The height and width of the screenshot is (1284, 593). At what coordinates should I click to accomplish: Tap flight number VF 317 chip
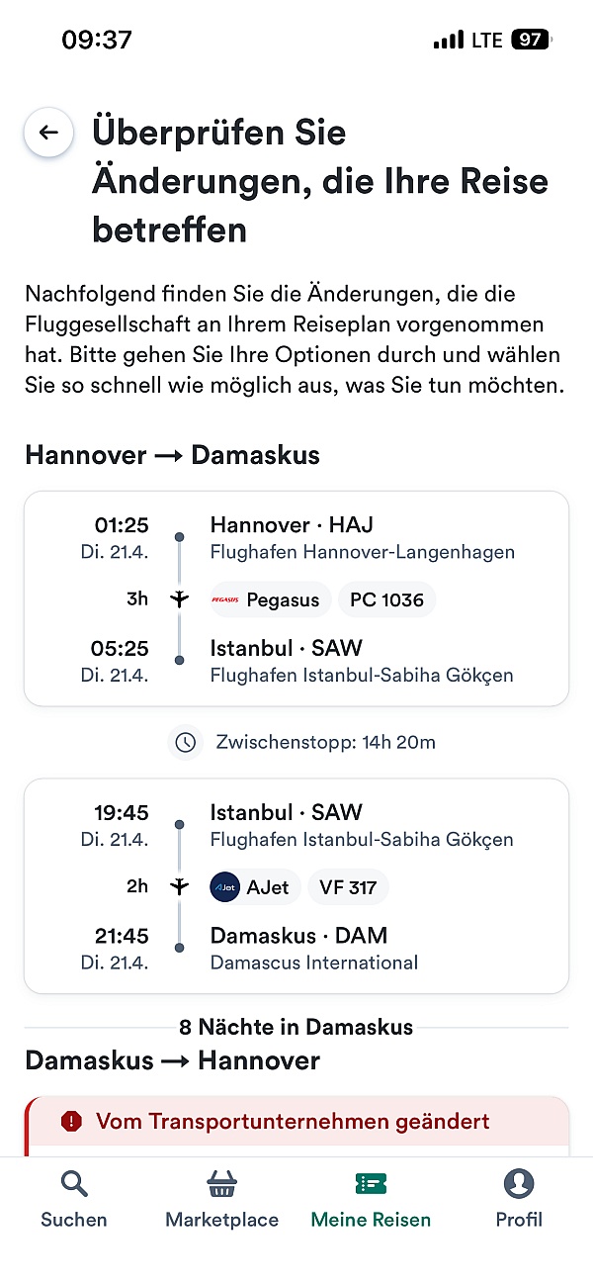coord(348,887)
